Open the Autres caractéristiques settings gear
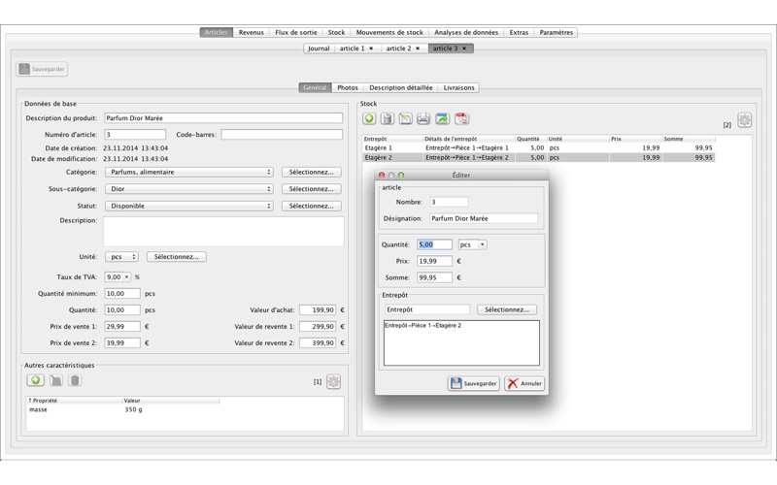The image size is (777, 485). [x=333, y=381]
